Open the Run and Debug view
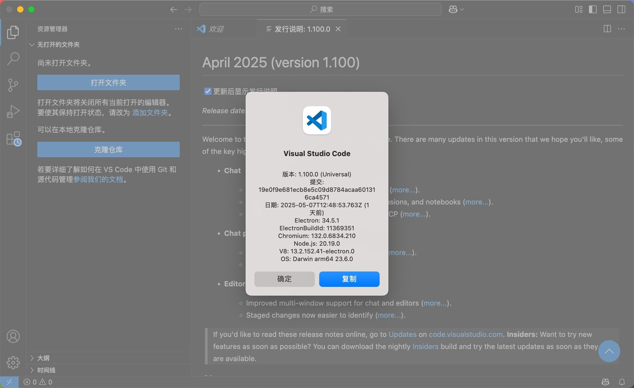Viewport: 634px width, 388px height. [13, 111]
